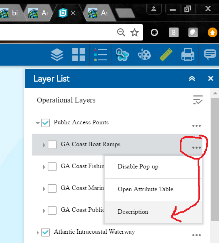Collapse the Public Access Points group

38,124
